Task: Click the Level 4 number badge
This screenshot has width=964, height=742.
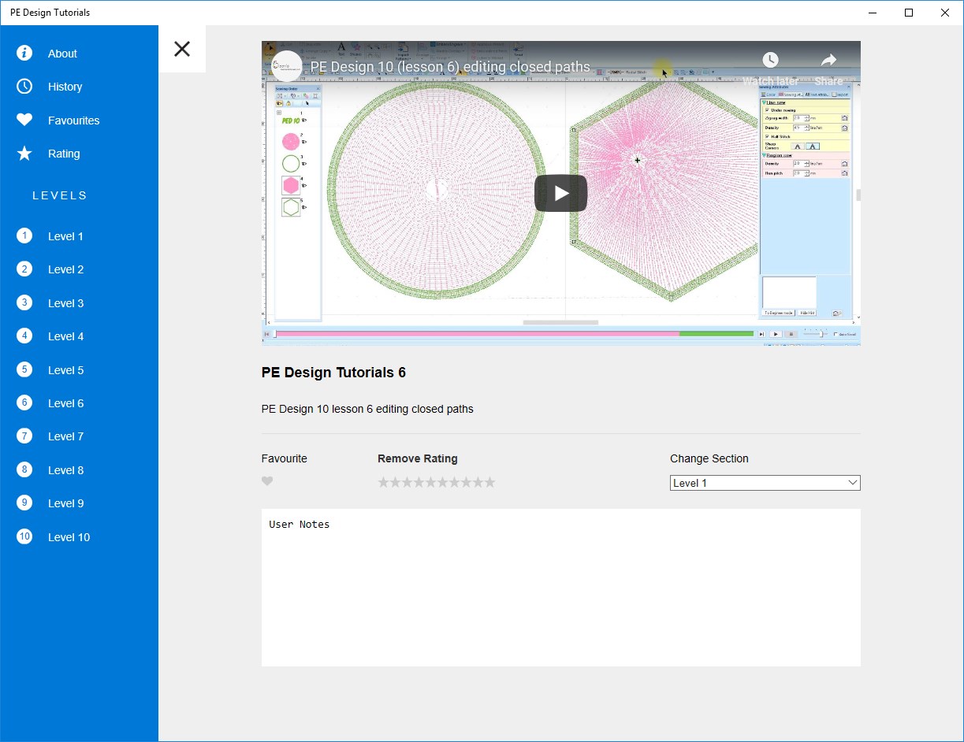Action: tap(24, 336)
